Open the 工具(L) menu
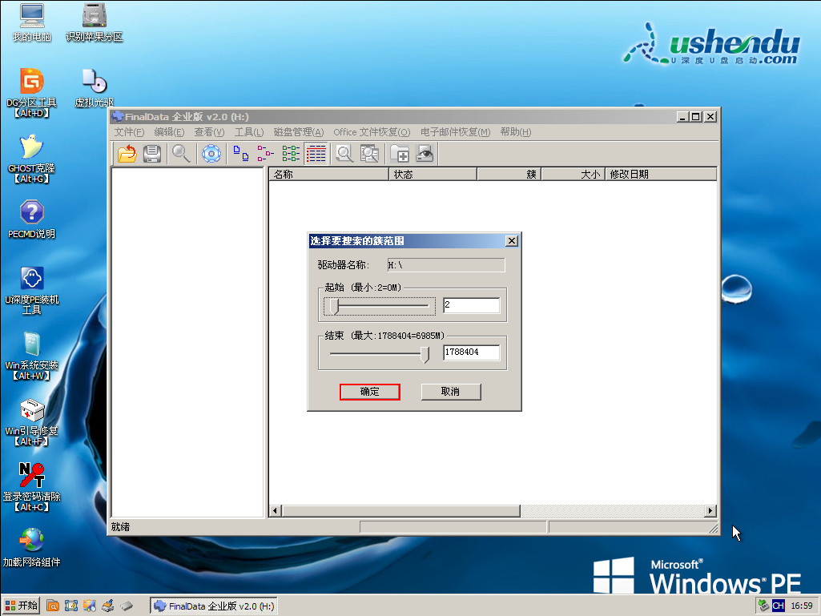Viewport: 821px width, 616px height. [249, 132]
